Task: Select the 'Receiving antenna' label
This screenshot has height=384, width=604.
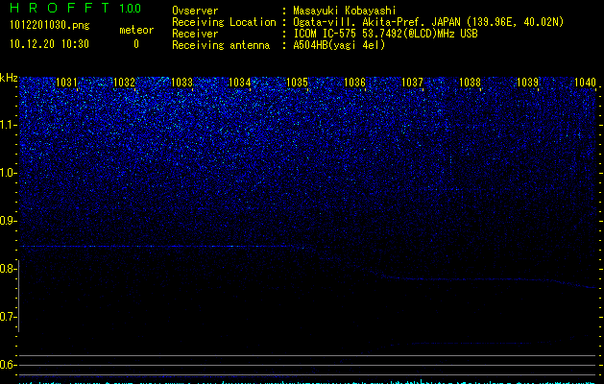Action: [x=221, y=45]
